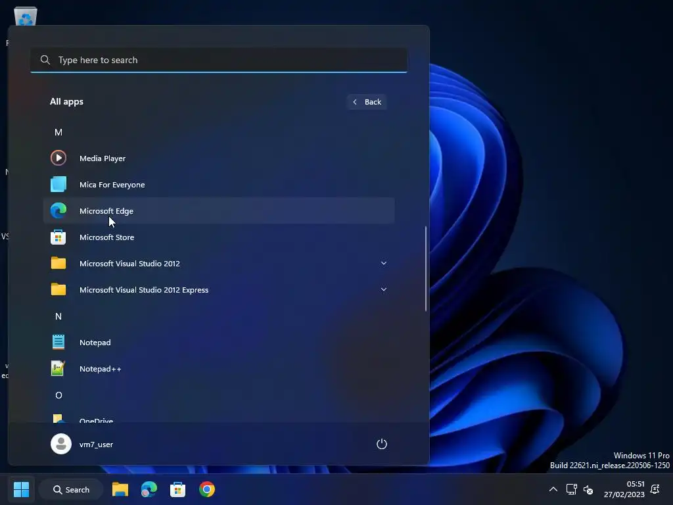Go back from All apps list

point(367,102)
